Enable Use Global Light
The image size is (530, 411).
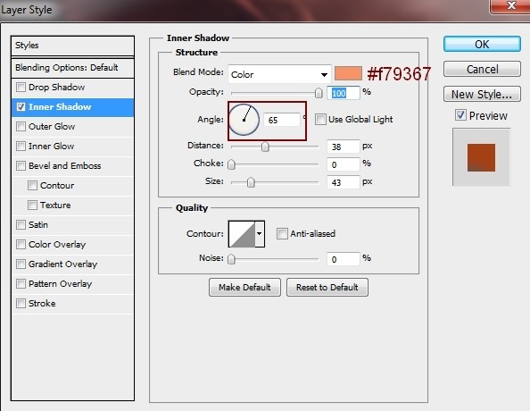point(320,119)
